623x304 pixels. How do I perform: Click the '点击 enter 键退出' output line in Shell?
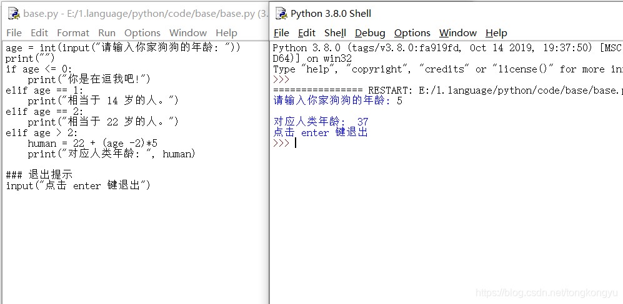coord(321,132)
